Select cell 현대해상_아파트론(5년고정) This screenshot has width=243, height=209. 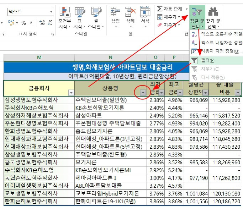coord(110,147)
